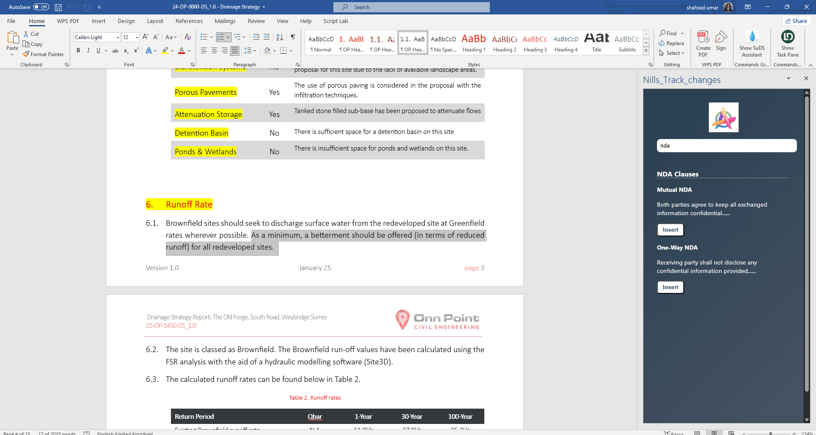Open the References tab
816x435 pixels.
(x=189, y=21)
